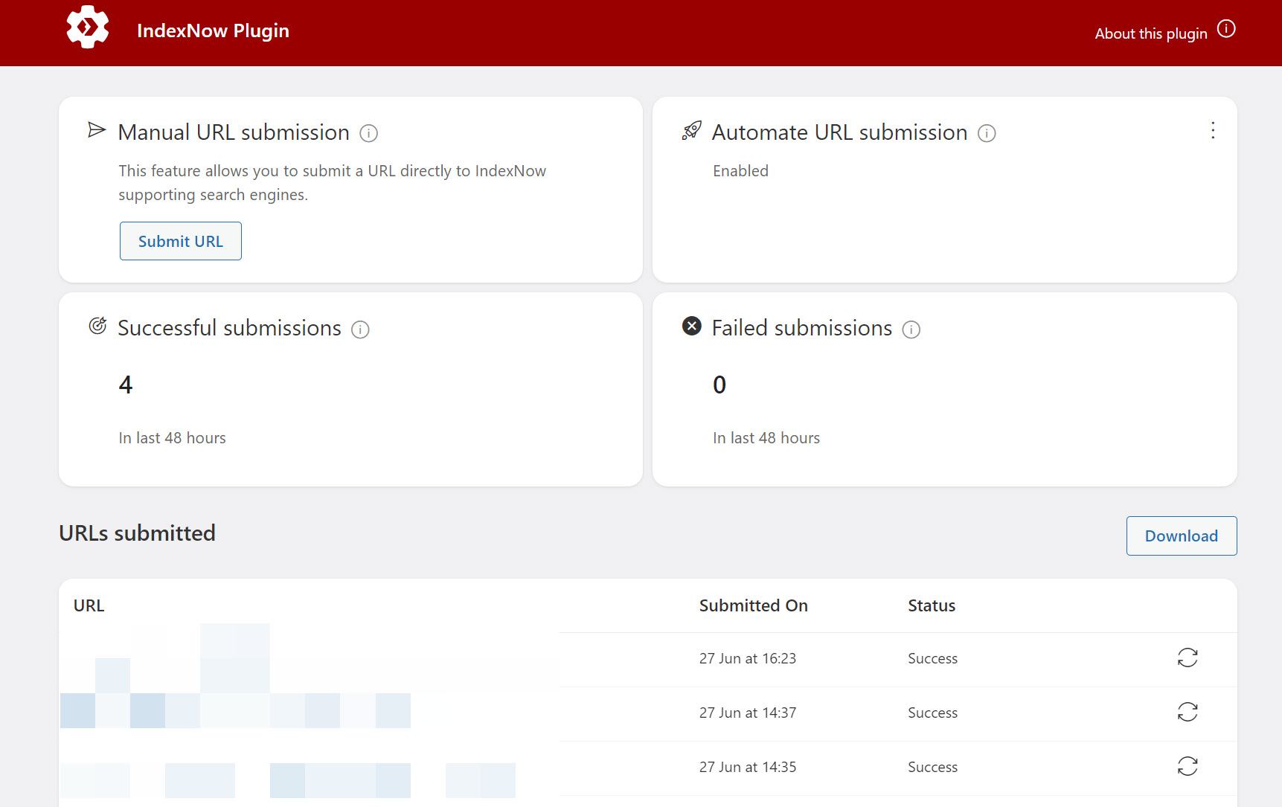Click the Manual URL submission heading
Viewport: 1282px width, 807px height.
[x=234, y=132]
